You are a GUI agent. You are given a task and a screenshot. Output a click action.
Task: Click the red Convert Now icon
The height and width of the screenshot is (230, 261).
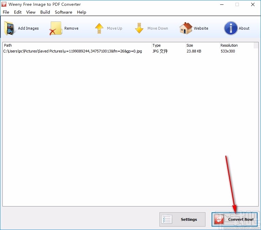219,219
